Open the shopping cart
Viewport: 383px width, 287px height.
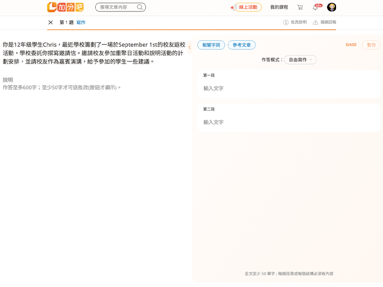(x=300, y=7)
